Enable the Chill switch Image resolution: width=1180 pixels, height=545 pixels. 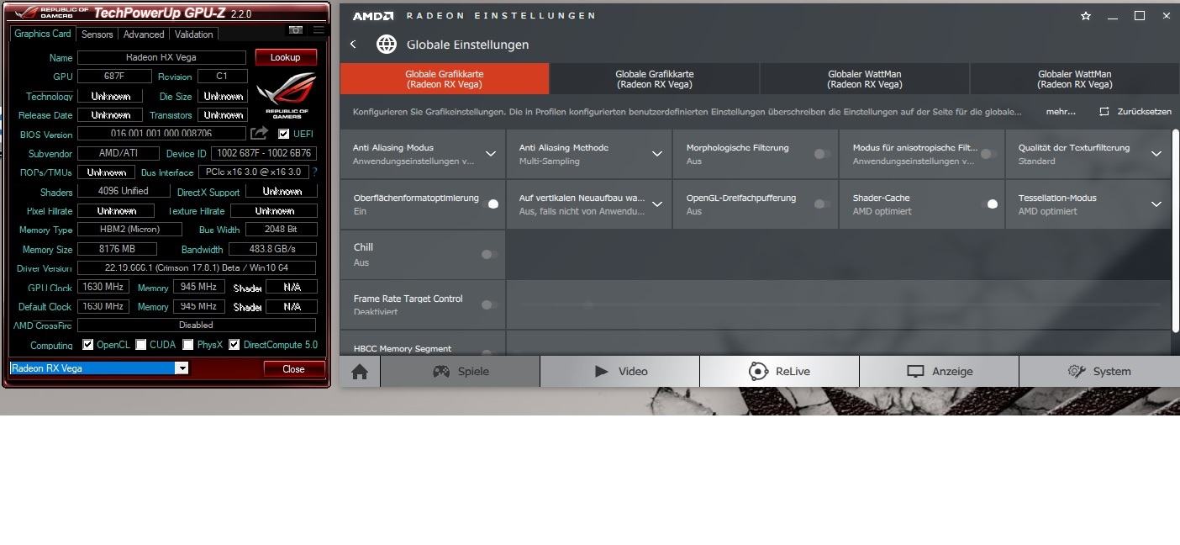pos(490,254)
